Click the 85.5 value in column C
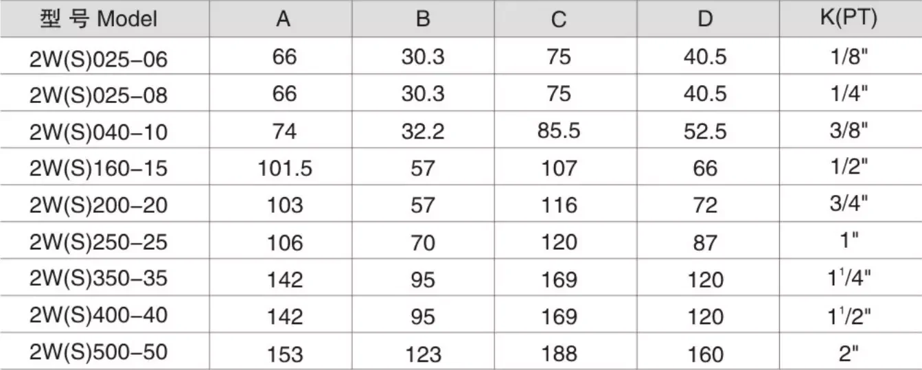This screenshot has height=370, width=922. (559, 131)
